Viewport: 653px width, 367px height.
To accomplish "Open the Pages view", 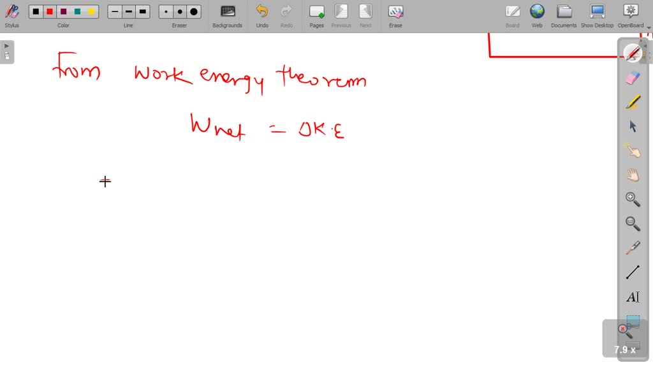I will pyautogui.click(x=317, y=12).
